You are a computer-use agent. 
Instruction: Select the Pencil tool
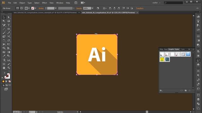coord(9,33)
